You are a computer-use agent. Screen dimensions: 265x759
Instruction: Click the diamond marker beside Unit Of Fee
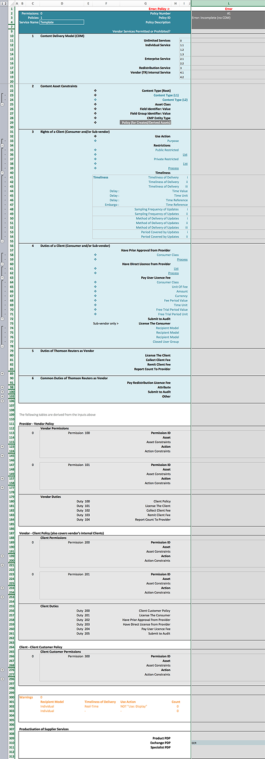95,287
